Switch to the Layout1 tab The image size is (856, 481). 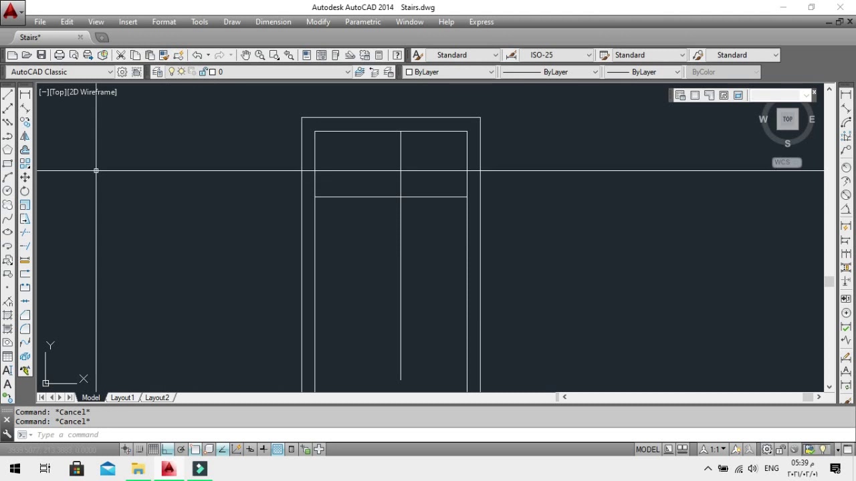(122, 397)
